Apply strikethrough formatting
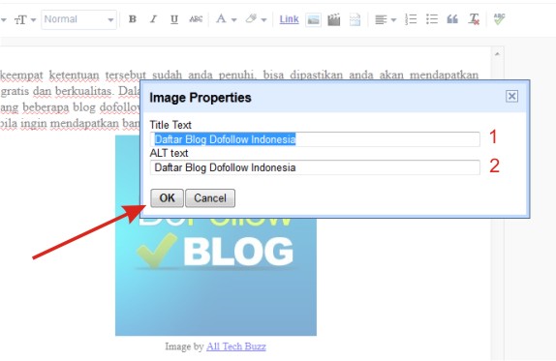 coord(196,19)
